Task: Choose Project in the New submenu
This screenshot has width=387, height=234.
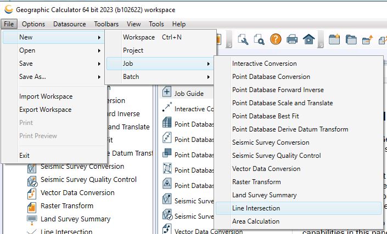Action: point(133,50)
